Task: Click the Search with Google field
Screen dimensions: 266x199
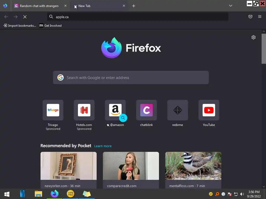Action: pos(131,77)
